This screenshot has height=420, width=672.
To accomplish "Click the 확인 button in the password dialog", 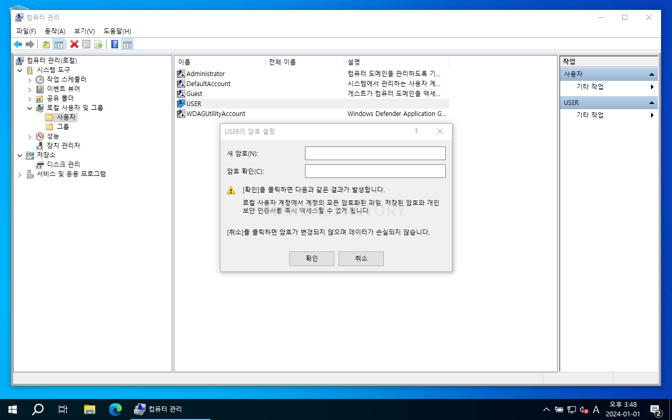I will [311, 258].
